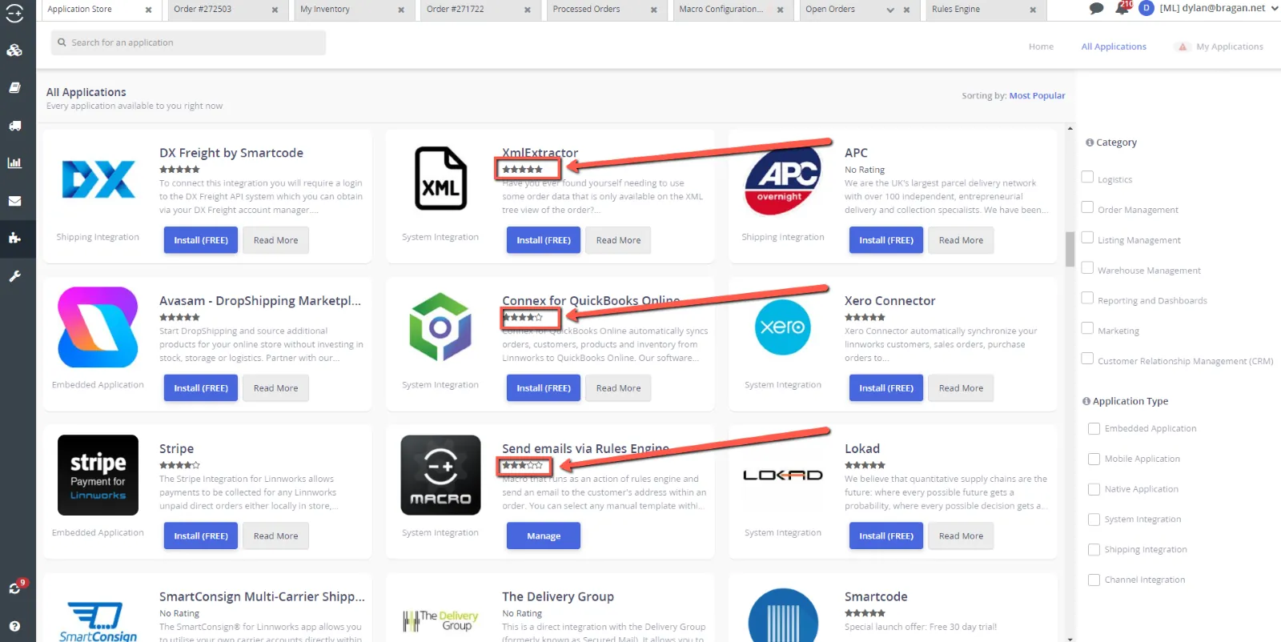Install the DX Freight by Smartcode app

coord(201,240)
